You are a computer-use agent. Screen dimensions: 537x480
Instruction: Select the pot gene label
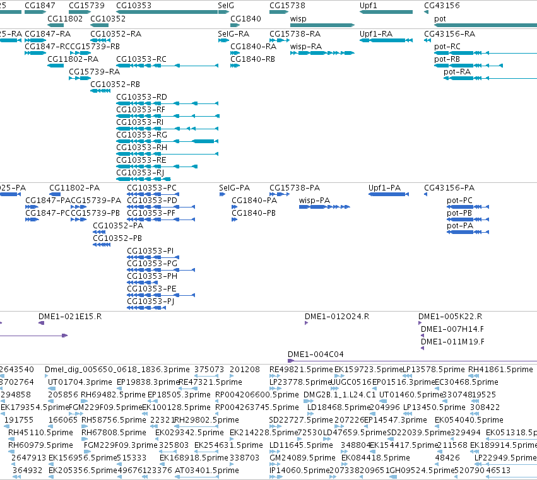(440, 19)
